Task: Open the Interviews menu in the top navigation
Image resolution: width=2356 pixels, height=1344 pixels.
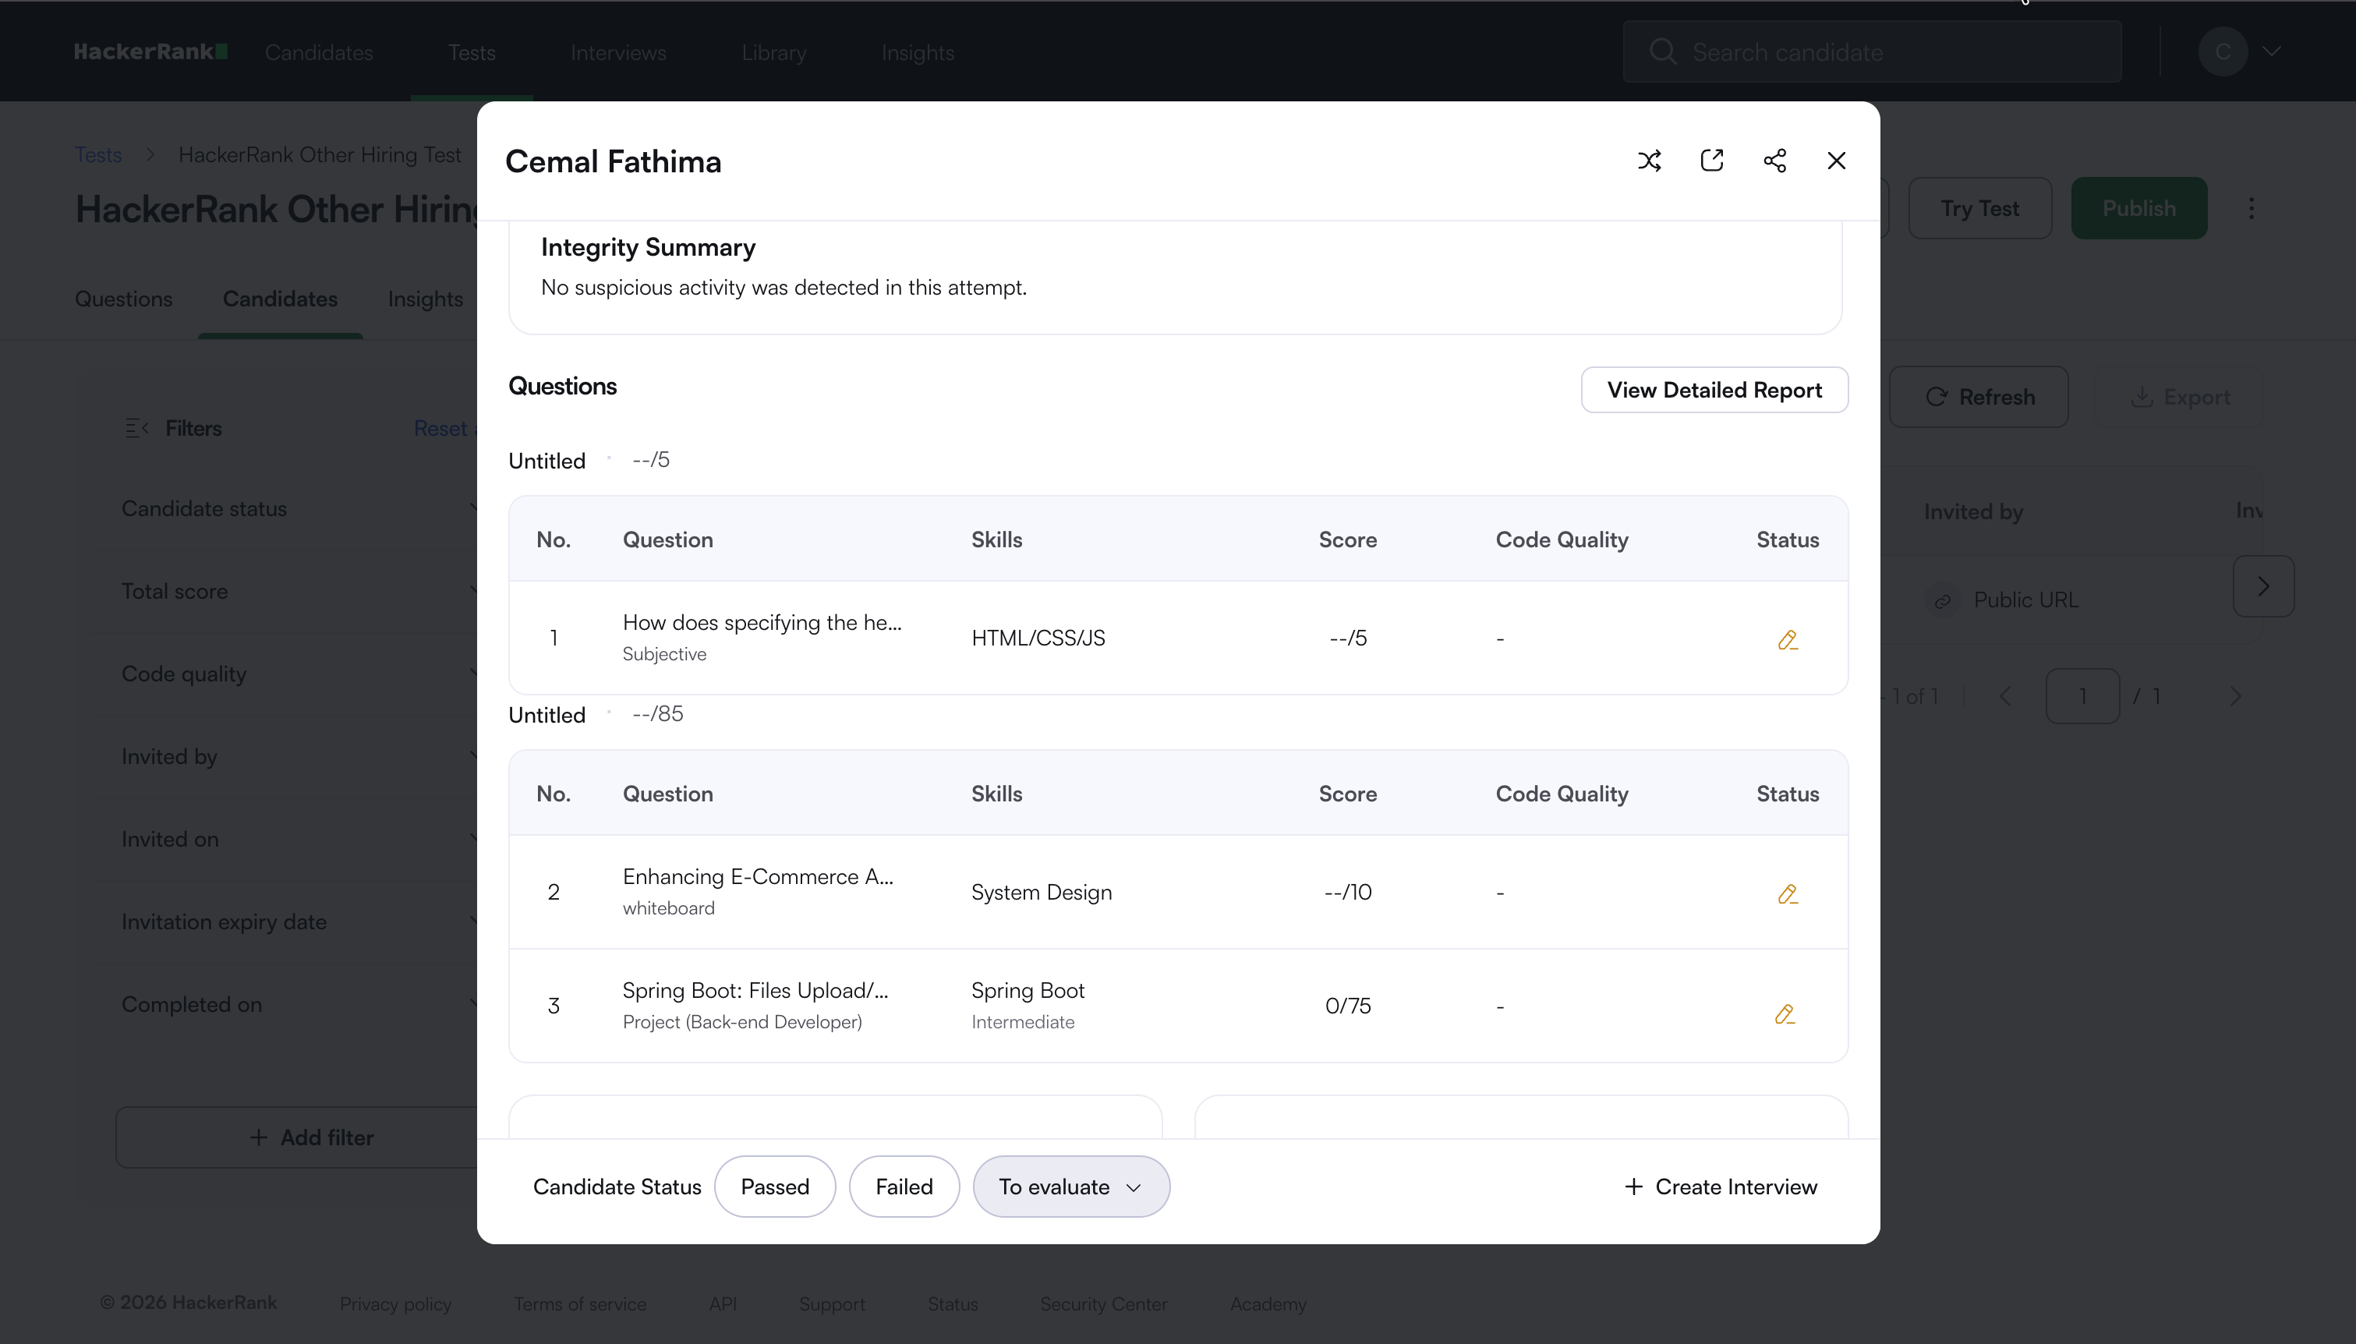Action: click(x=618, y=52)
